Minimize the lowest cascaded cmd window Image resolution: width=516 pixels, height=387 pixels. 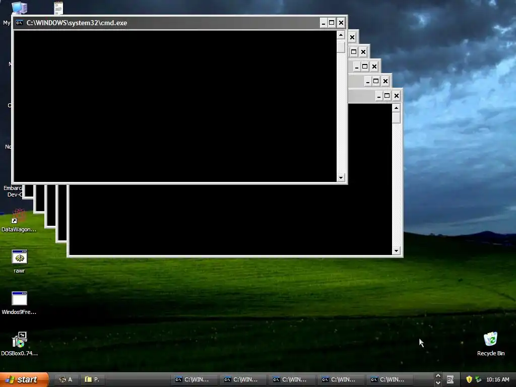click(x=379, y=96)
